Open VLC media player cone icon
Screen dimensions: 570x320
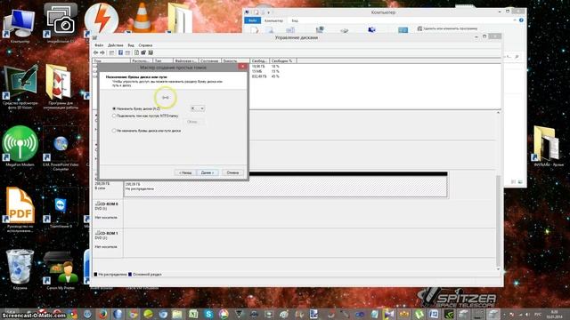coord(142,18)
